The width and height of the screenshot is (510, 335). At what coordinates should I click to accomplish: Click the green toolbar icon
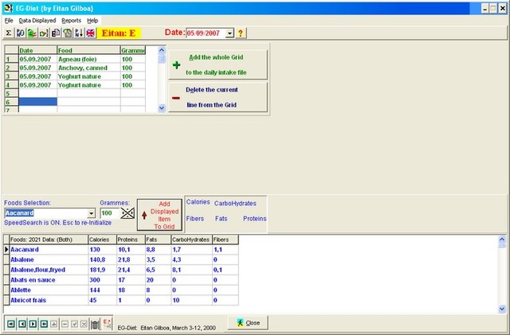click(32, 33)
